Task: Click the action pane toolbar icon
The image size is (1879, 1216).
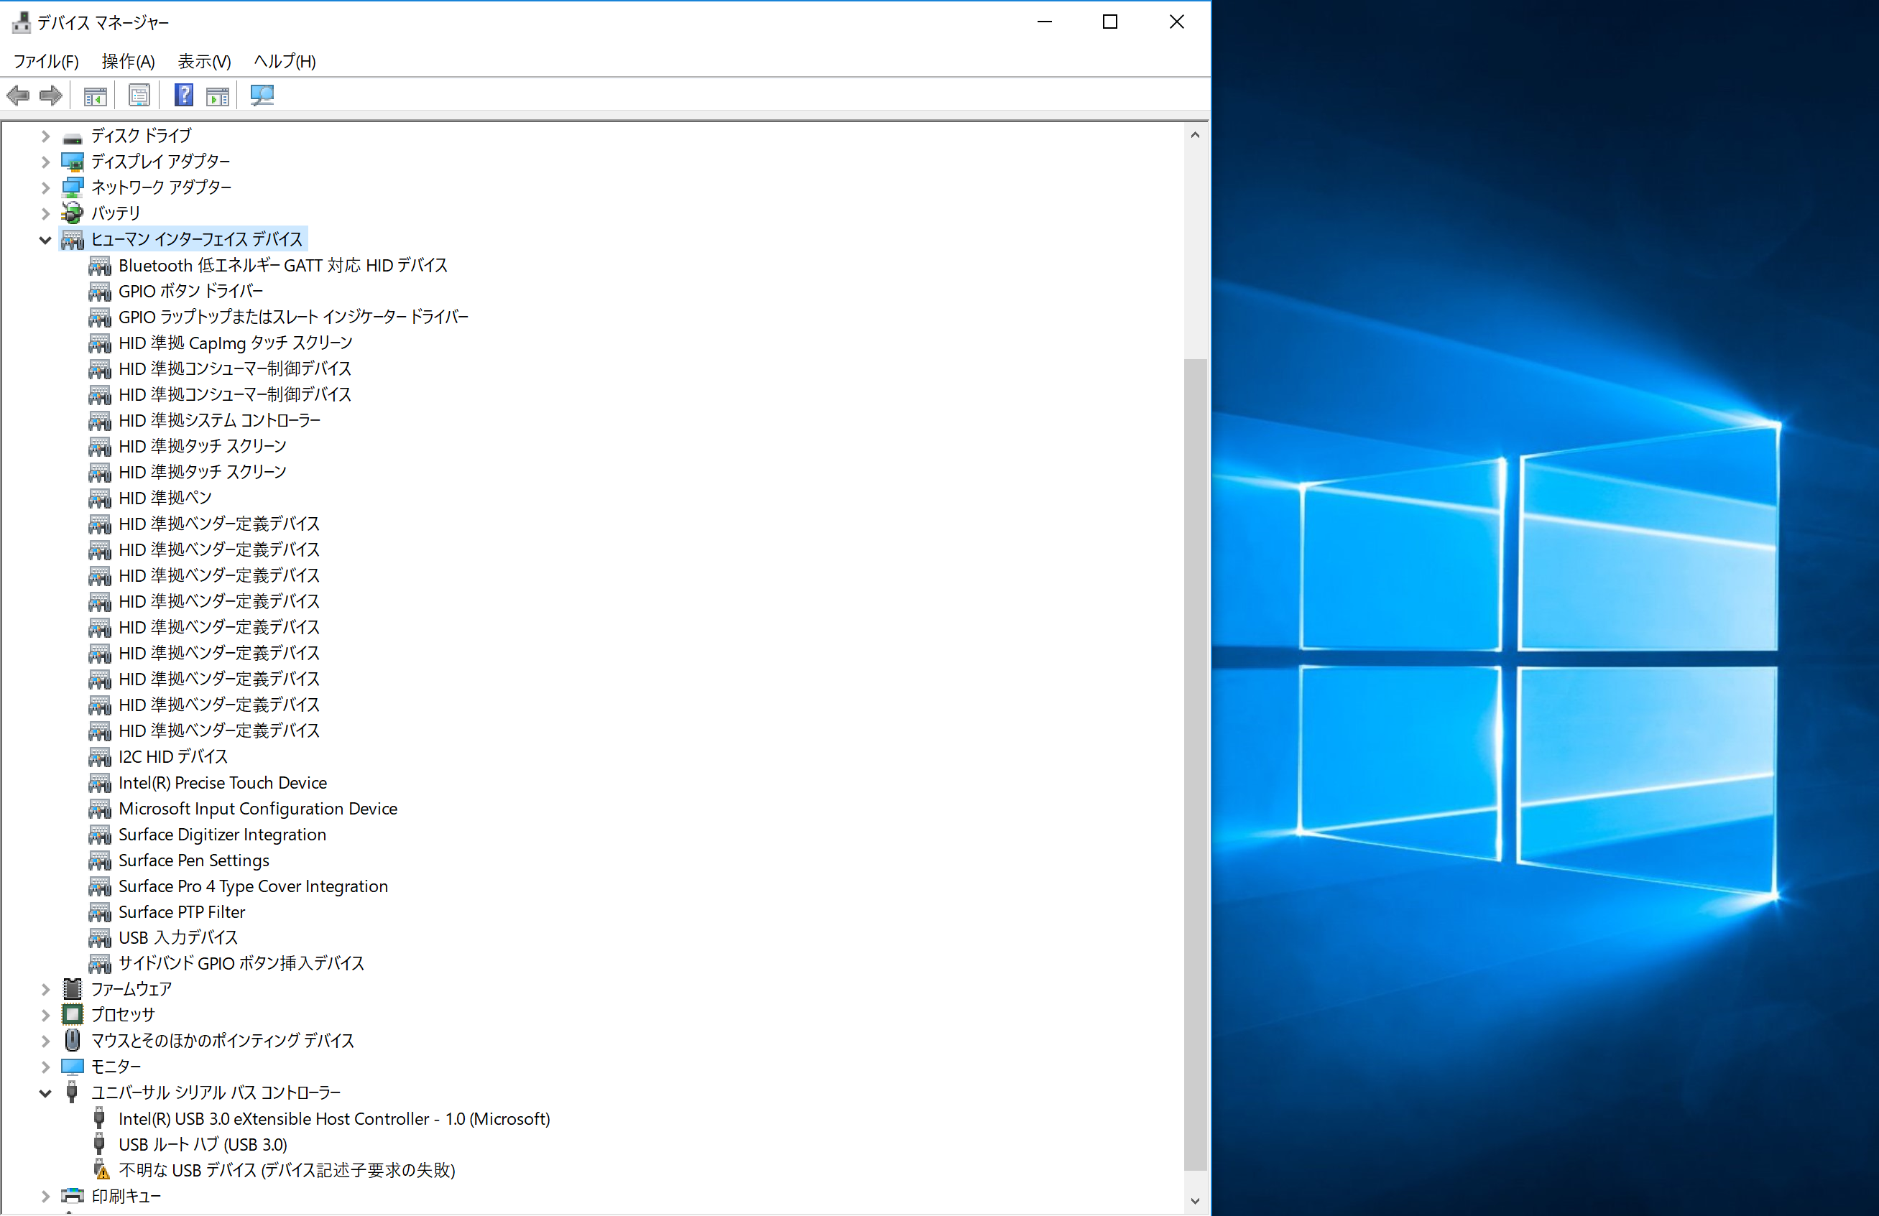Action: coord(217,96)
